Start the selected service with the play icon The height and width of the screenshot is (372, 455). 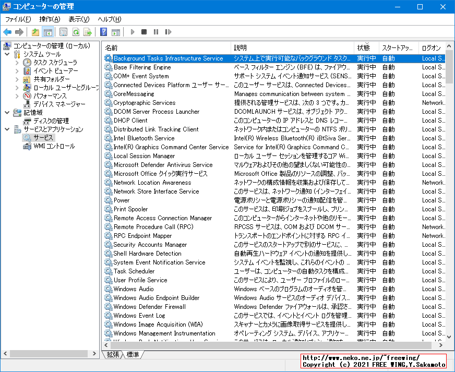click(132, 32)
